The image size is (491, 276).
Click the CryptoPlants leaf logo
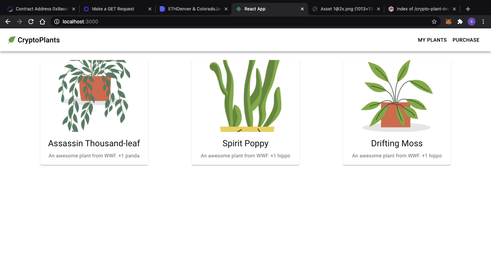[12, 40]
